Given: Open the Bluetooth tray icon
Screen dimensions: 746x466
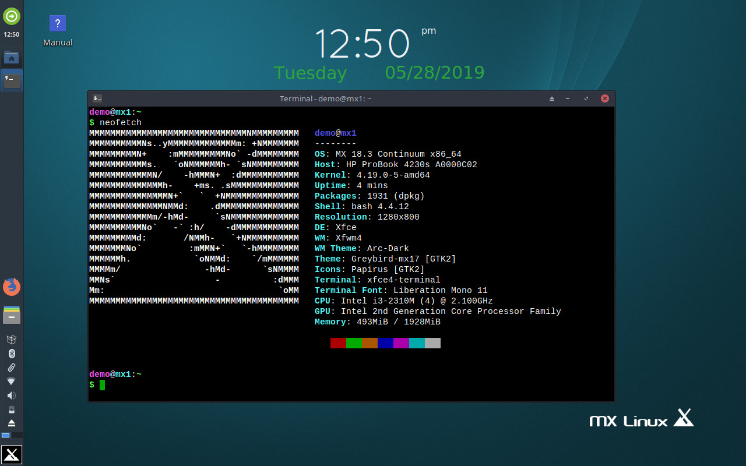Looking at the screenshot, I should [11, 354].
